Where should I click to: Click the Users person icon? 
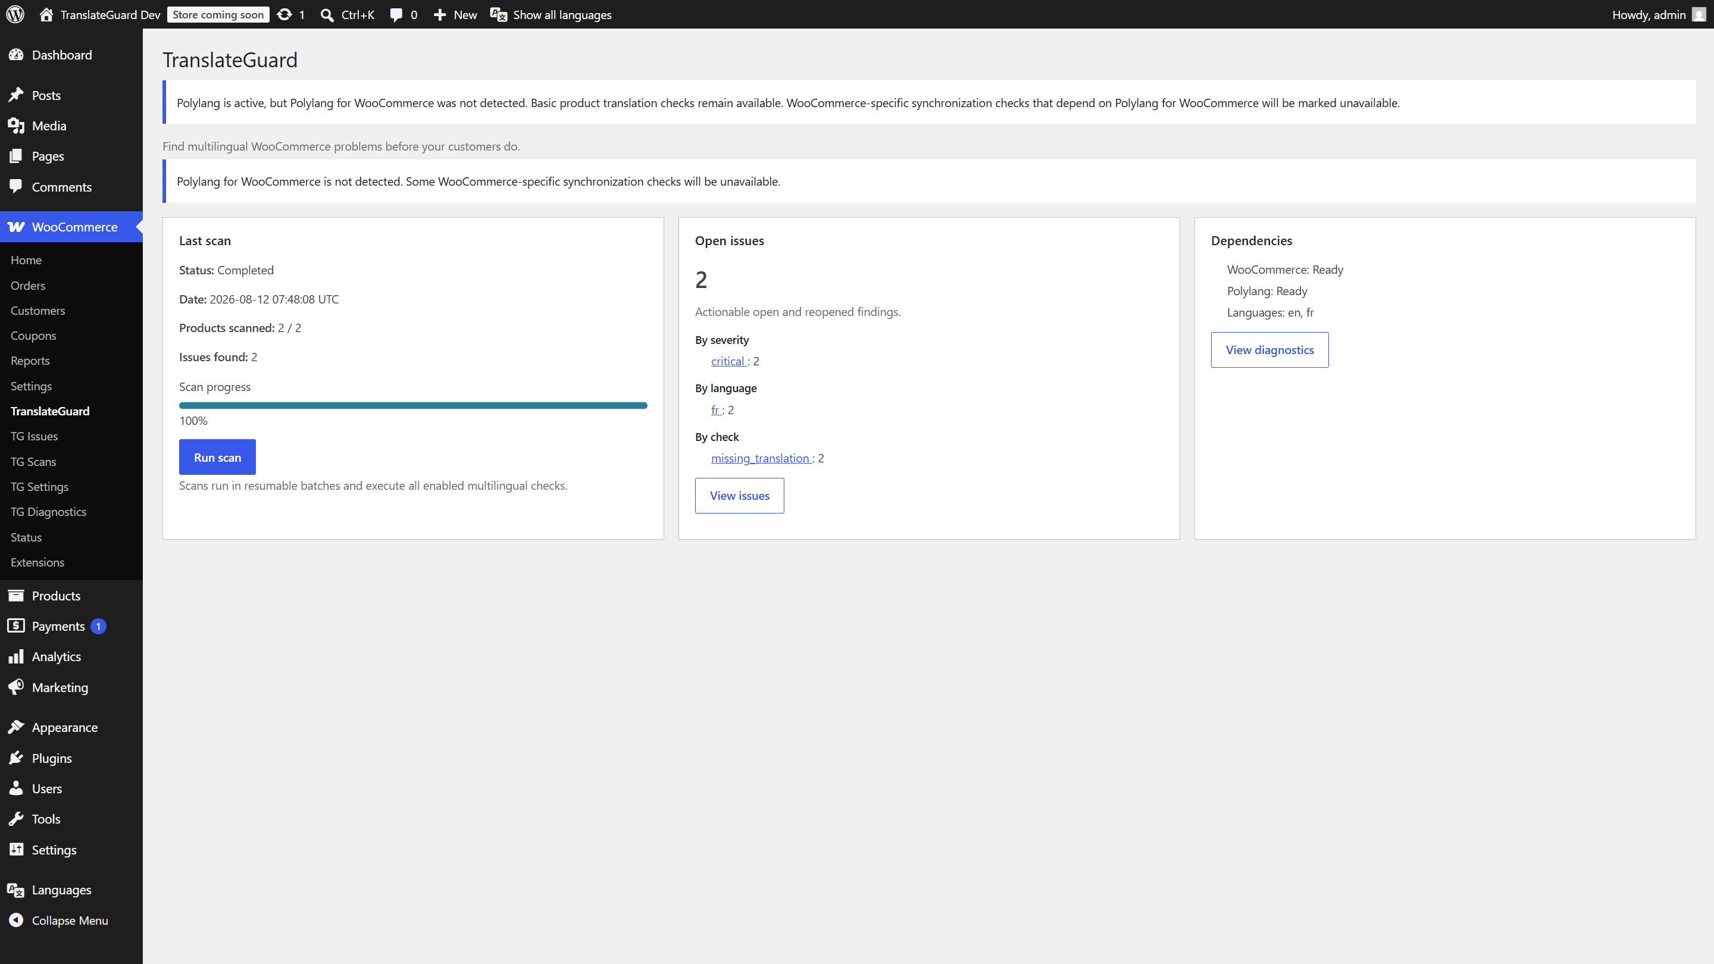point(16,788)
